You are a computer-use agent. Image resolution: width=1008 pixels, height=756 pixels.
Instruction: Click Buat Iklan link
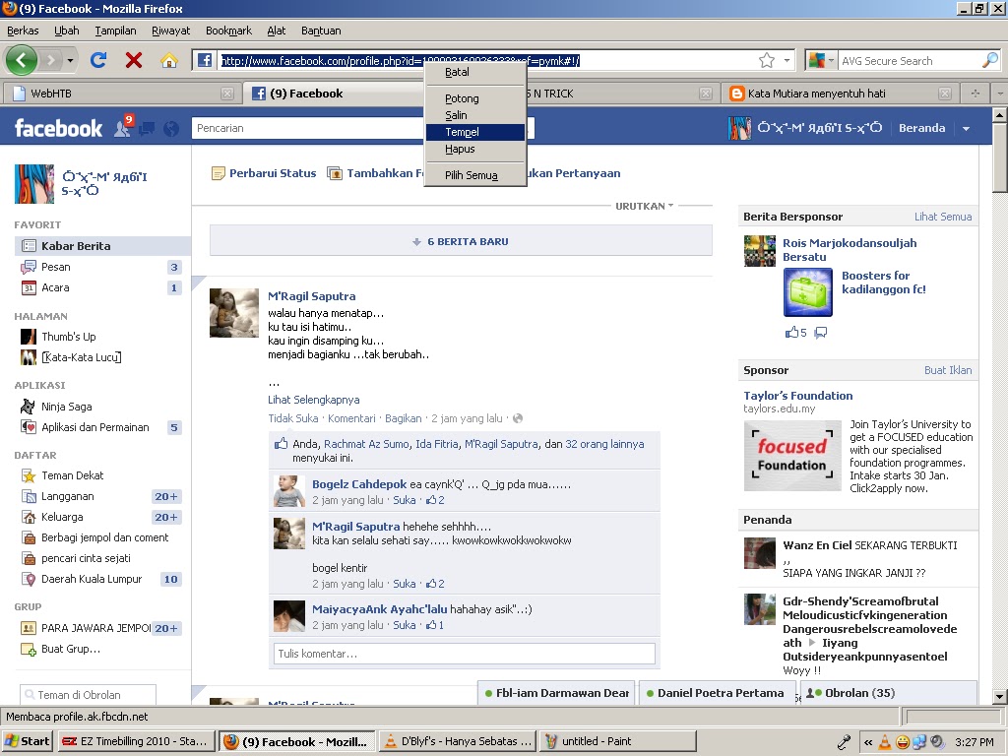click(x=948, y=370)
